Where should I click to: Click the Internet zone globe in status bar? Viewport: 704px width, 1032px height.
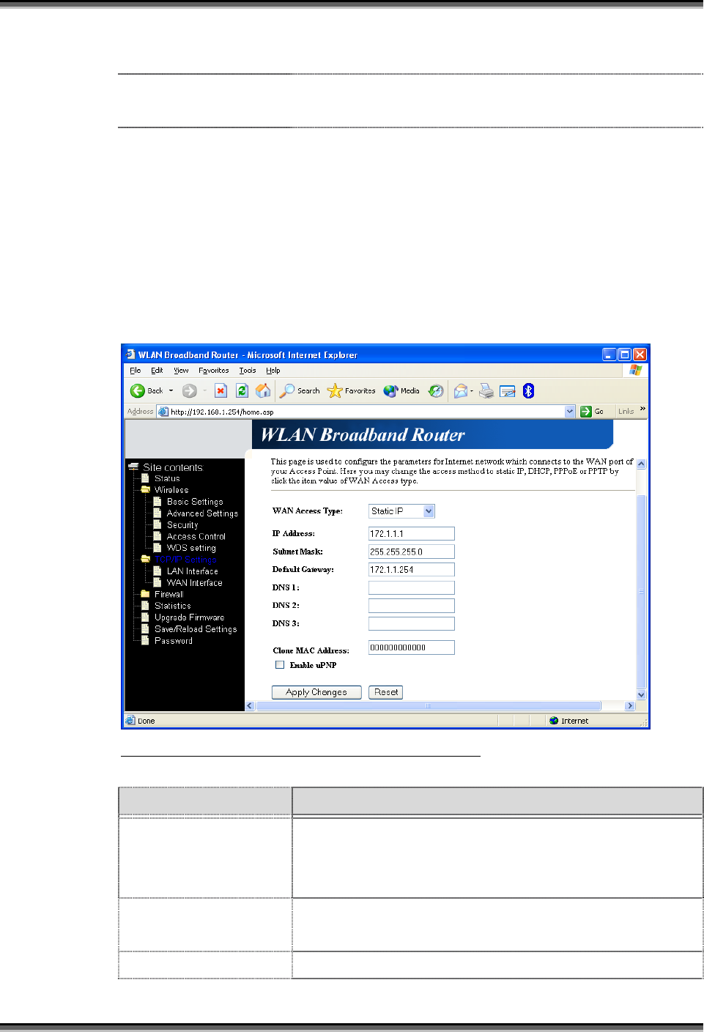point(554,721)
